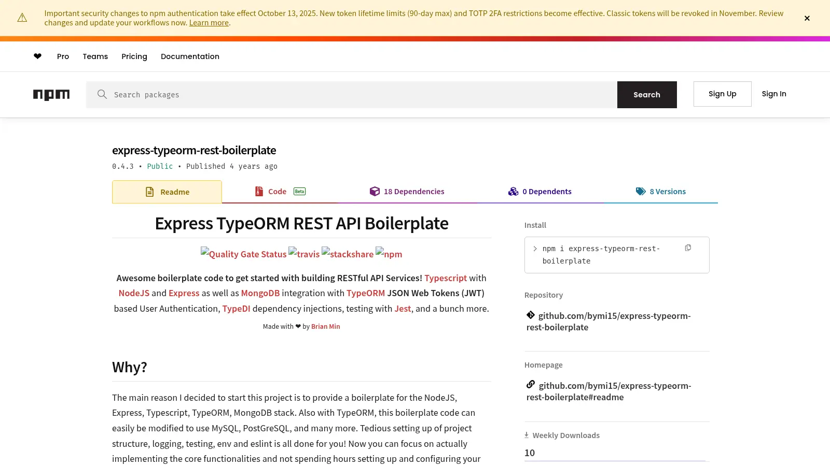The height and width of the screenshot is (466, 830).
Task: Click the Repository section label
Action: coord(544,295)
